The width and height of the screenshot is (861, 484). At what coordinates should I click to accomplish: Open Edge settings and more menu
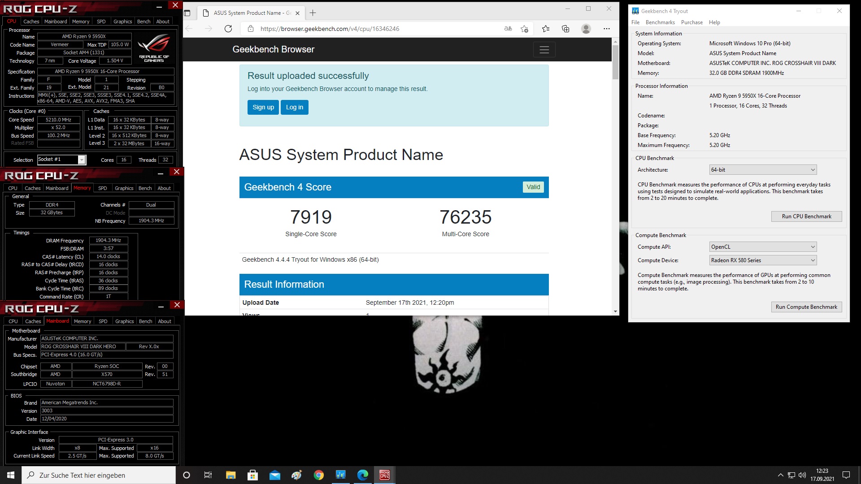[606, 29]
